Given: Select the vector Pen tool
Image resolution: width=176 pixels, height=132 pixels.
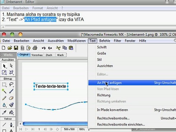Looking at the screenshot, I should point(11,125).
